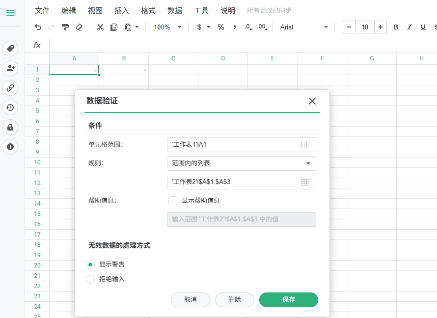The width and height of the screenshot is (437, 318).
Task: Click the add-user share icon in sidebar
Action: [x=10, y=68]
